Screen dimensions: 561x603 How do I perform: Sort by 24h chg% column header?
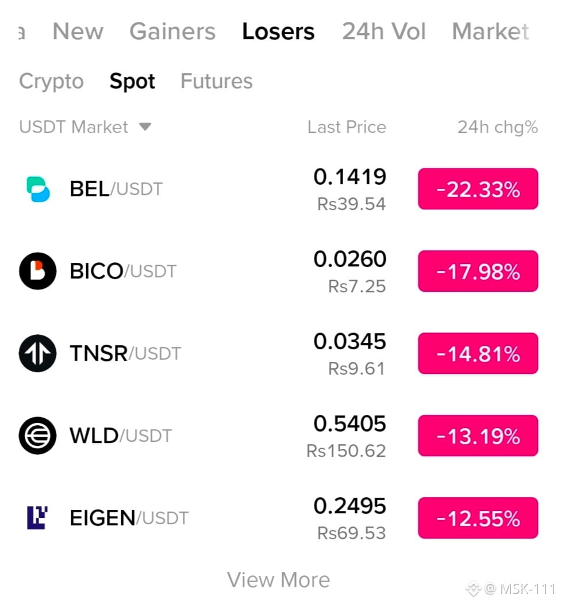tap(498, 127)
